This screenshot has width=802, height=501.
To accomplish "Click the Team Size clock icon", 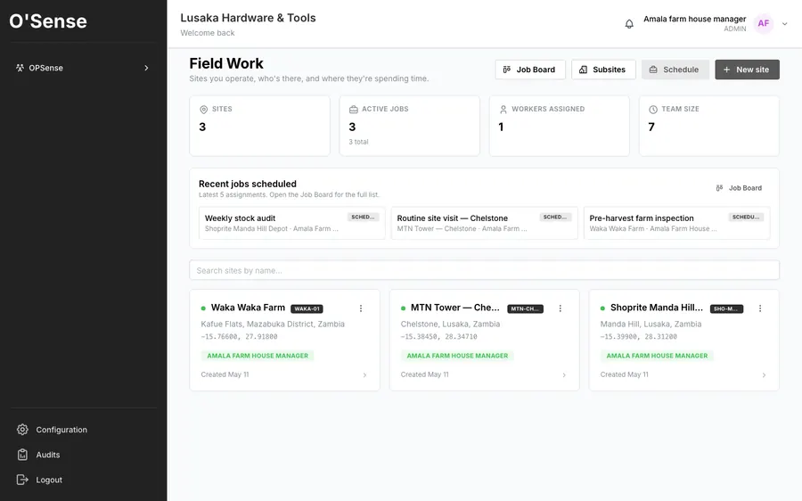I will click(653, 110).
